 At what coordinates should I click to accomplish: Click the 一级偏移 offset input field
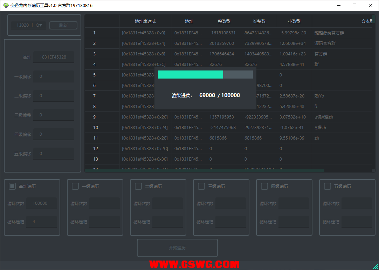pyautogui.click(x=54, y=76)
